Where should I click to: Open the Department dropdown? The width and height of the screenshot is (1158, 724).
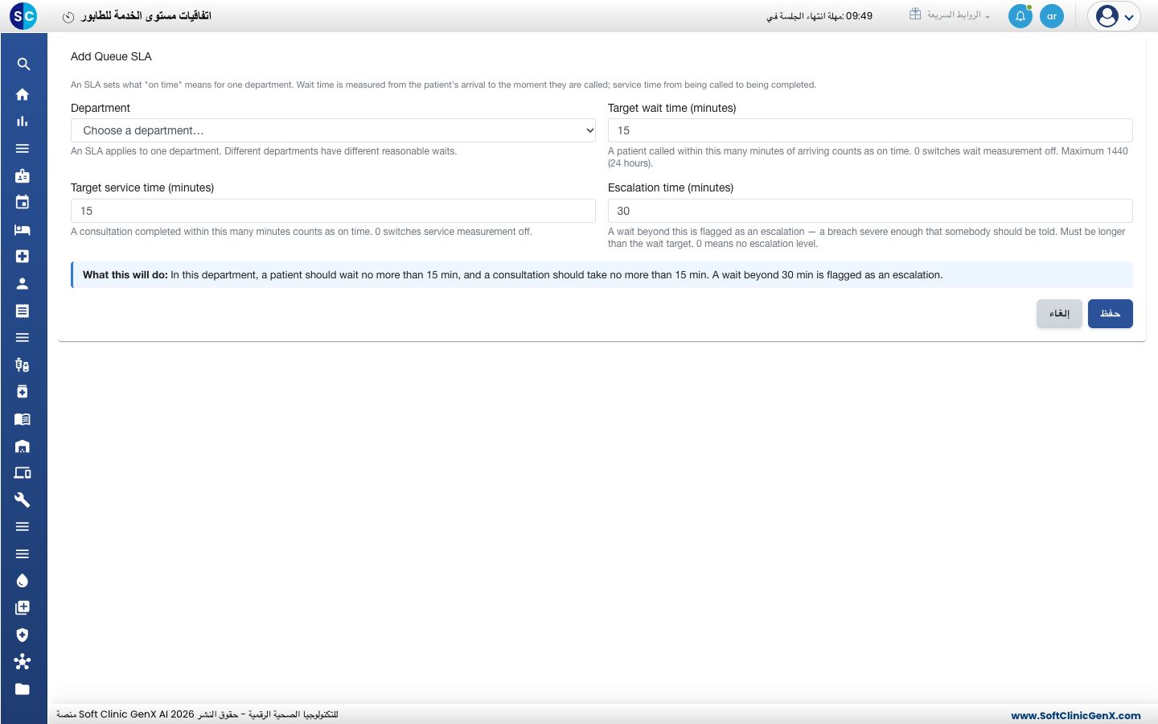pyautogui.click(x=333, y=130)
